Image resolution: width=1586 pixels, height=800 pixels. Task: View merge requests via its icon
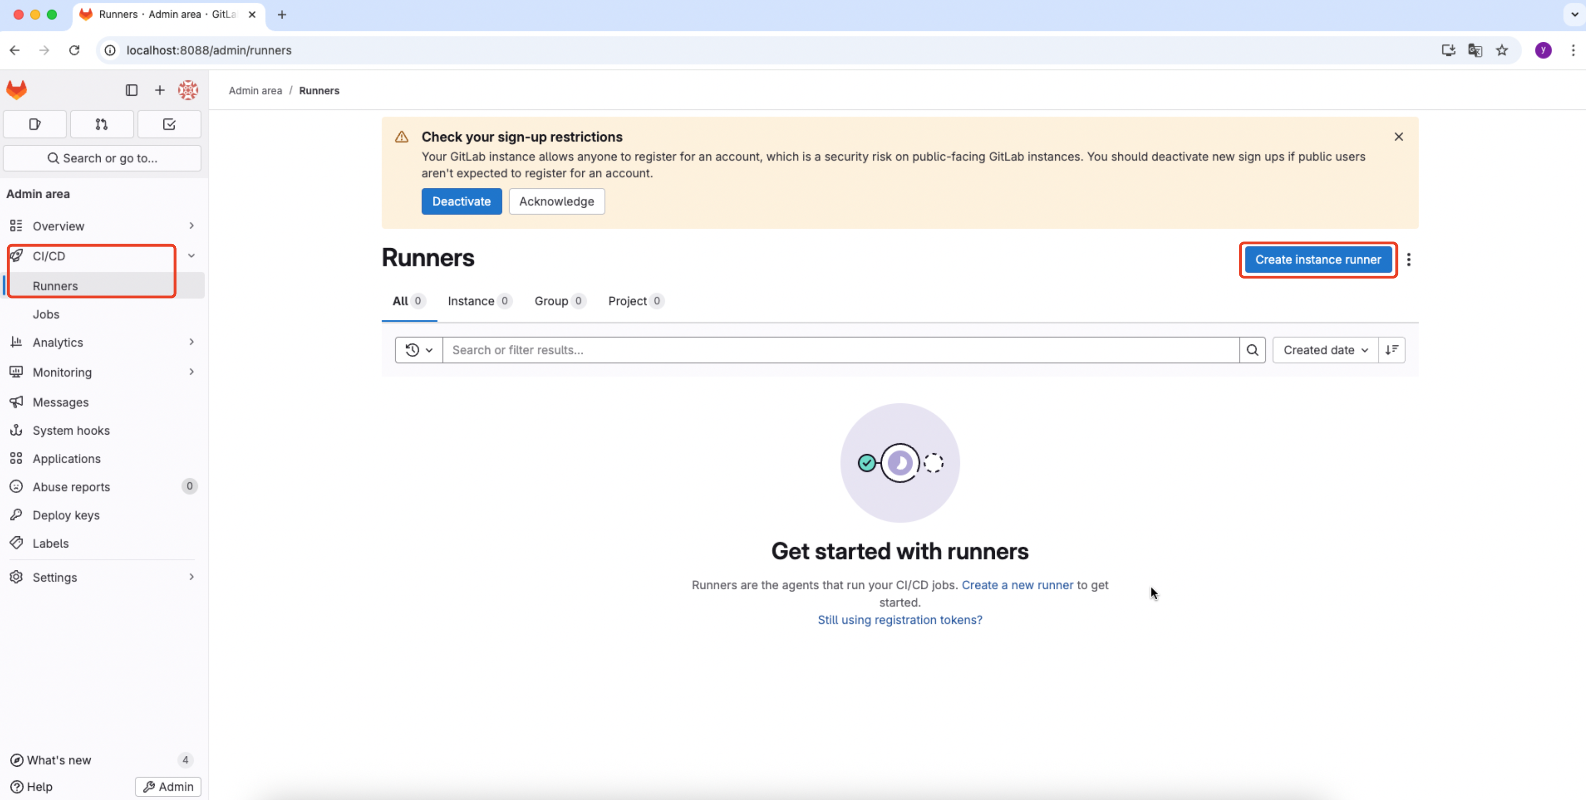102,124
